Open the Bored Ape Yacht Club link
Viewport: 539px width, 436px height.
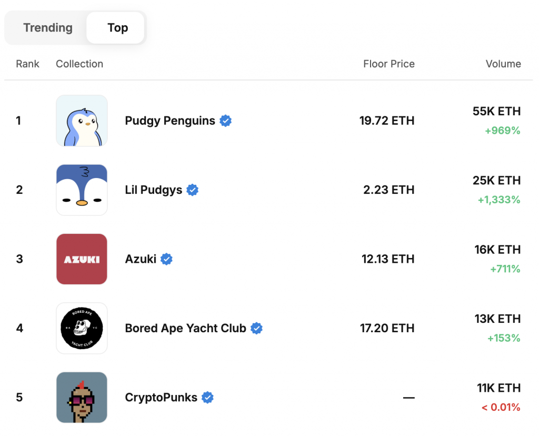pyautogui.click(x=185, y=328)
